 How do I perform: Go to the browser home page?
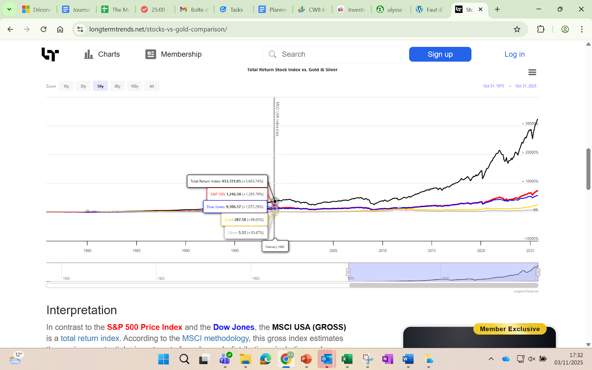point(60,29)
